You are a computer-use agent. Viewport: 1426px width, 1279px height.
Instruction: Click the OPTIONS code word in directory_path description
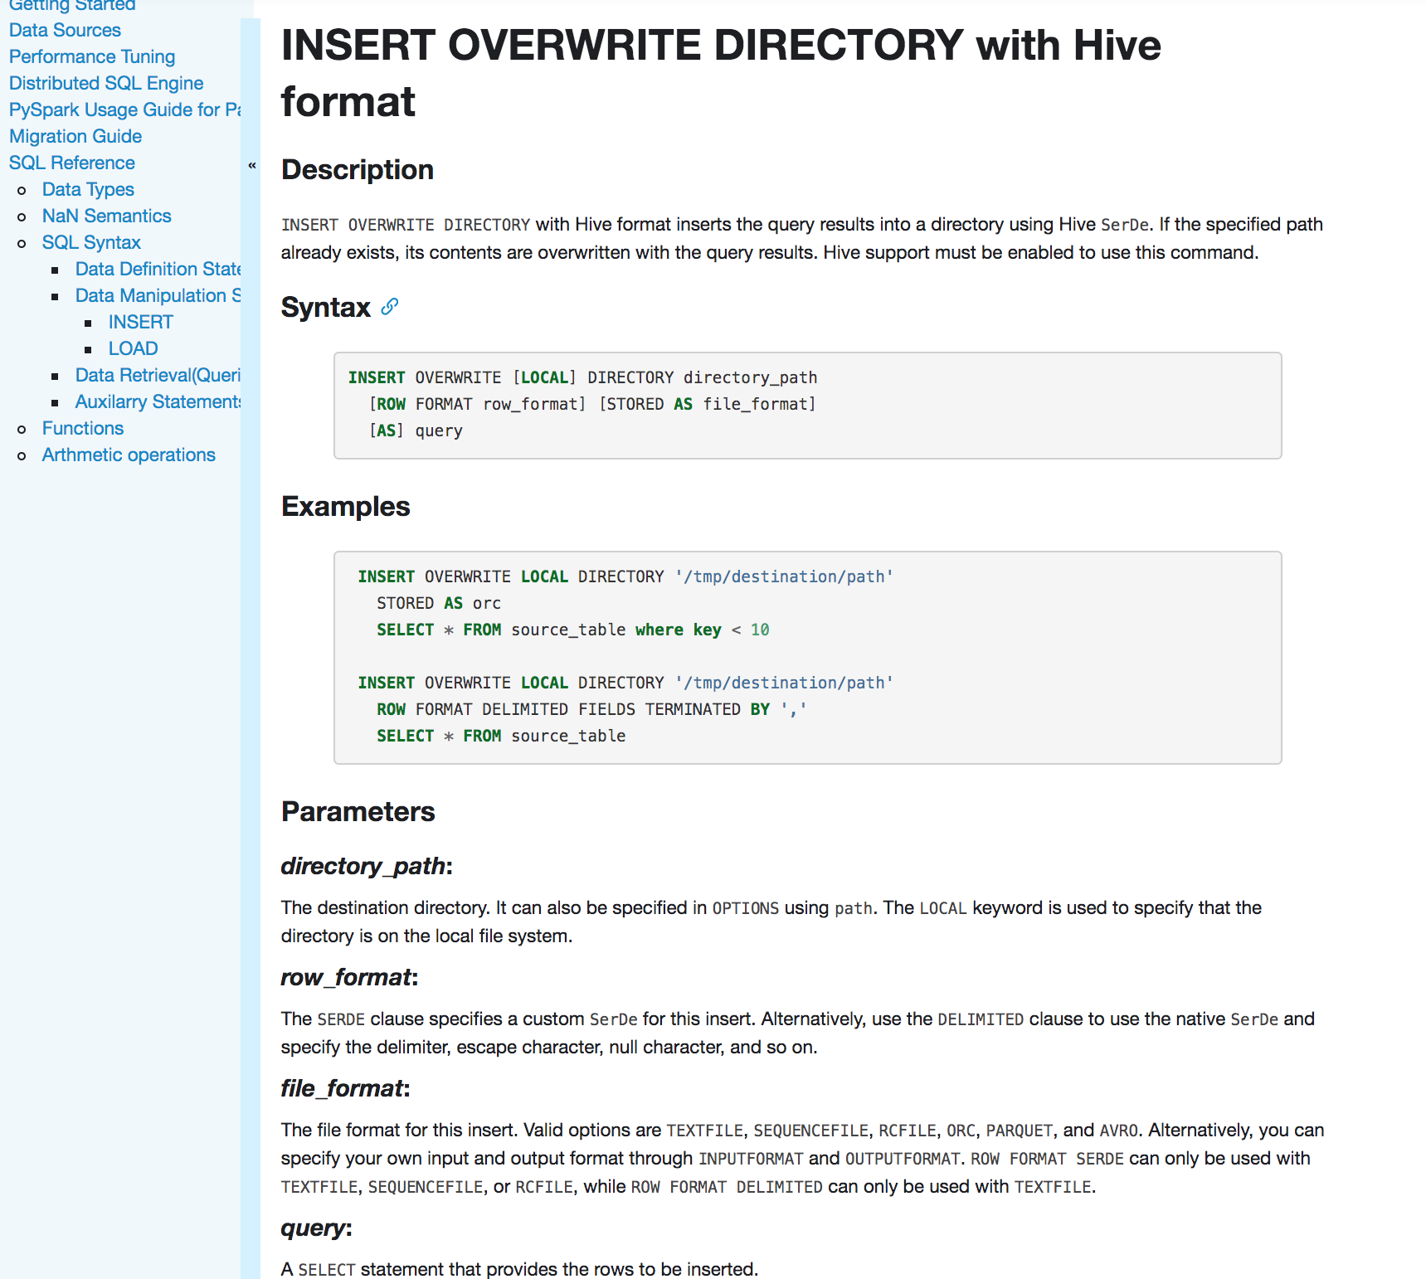pos(746,909)
